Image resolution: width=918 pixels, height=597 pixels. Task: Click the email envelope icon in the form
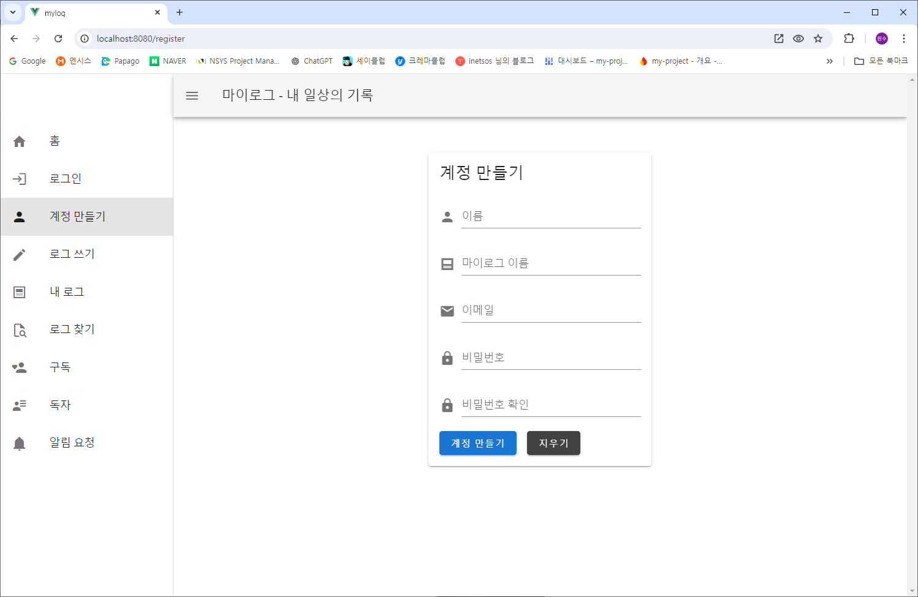(x=447, y=311)
